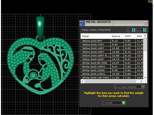Select the White Gold:14K PdW row

point(112,78)
